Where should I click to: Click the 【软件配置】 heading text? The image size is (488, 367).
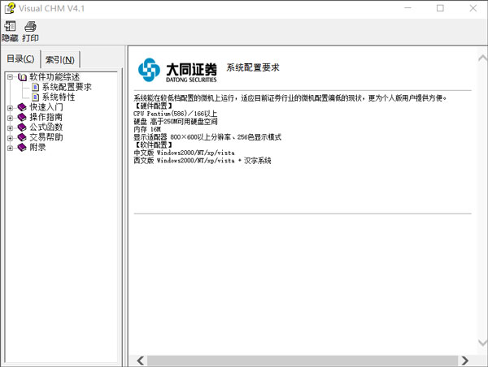[x=153, y=145]
